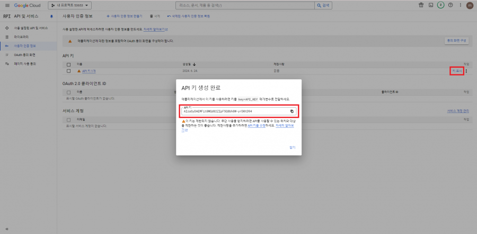Viewport: 477px width, 234px height.
Task: Sort API keys by creation date arrow
Action: (195, 64)
